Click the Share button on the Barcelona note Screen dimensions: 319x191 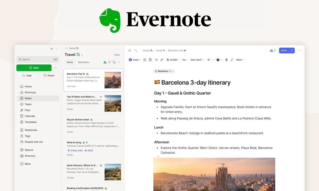(x=284, y=50)
